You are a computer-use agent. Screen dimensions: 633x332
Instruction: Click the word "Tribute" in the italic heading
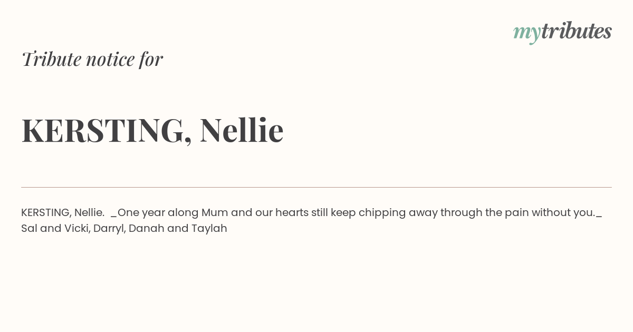[x=52, y=59]
